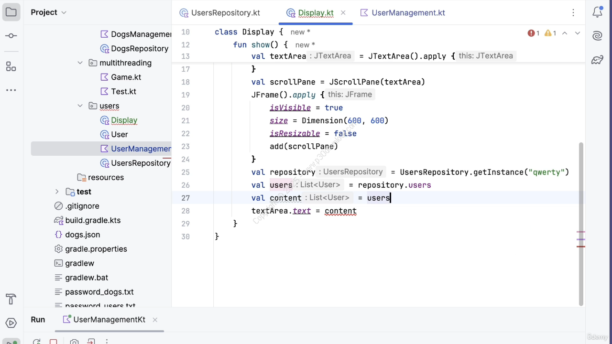
Task: Click the Build hammer icon
Action: coord(11,300)
